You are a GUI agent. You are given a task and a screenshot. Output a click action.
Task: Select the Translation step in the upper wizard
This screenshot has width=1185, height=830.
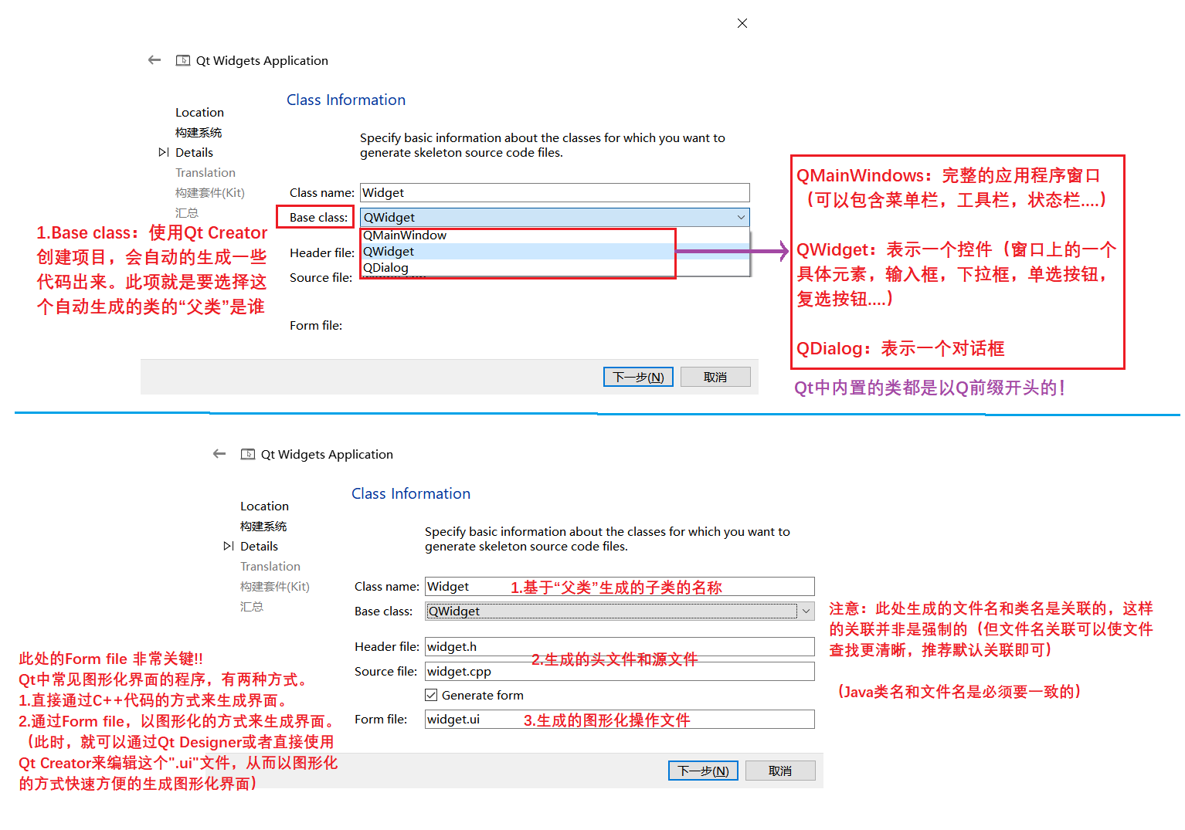point(205,173)
